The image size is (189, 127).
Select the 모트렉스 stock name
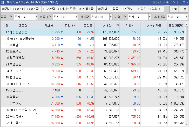(16, 51)
